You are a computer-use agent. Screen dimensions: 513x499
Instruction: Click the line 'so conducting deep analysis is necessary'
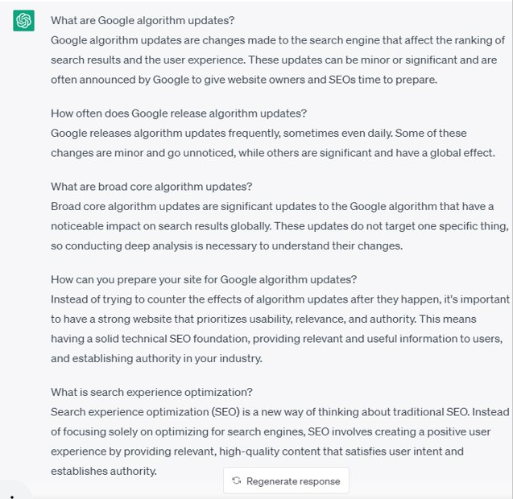[x=227, y=246]
